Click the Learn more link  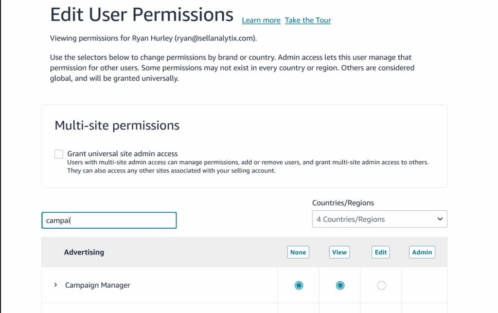[x=261, y=20]
